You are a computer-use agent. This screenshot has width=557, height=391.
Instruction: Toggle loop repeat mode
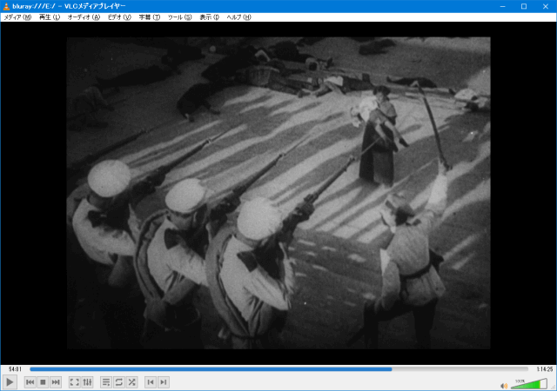pyautogui.click(x=119, y=382)
